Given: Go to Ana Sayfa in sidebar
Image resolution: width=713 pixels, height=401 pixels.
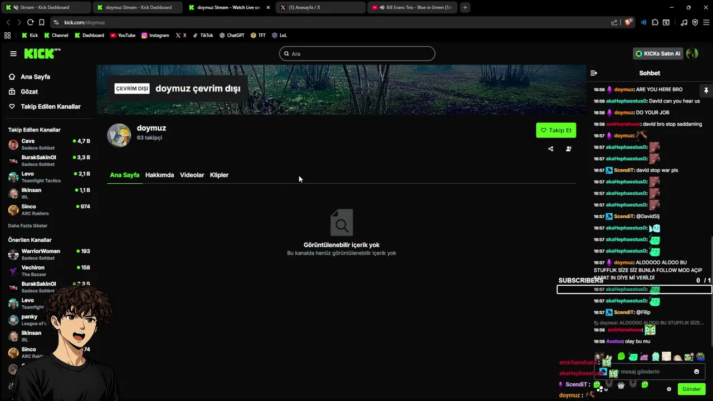Looking at the screenshot, I should (x=36, y=77).
